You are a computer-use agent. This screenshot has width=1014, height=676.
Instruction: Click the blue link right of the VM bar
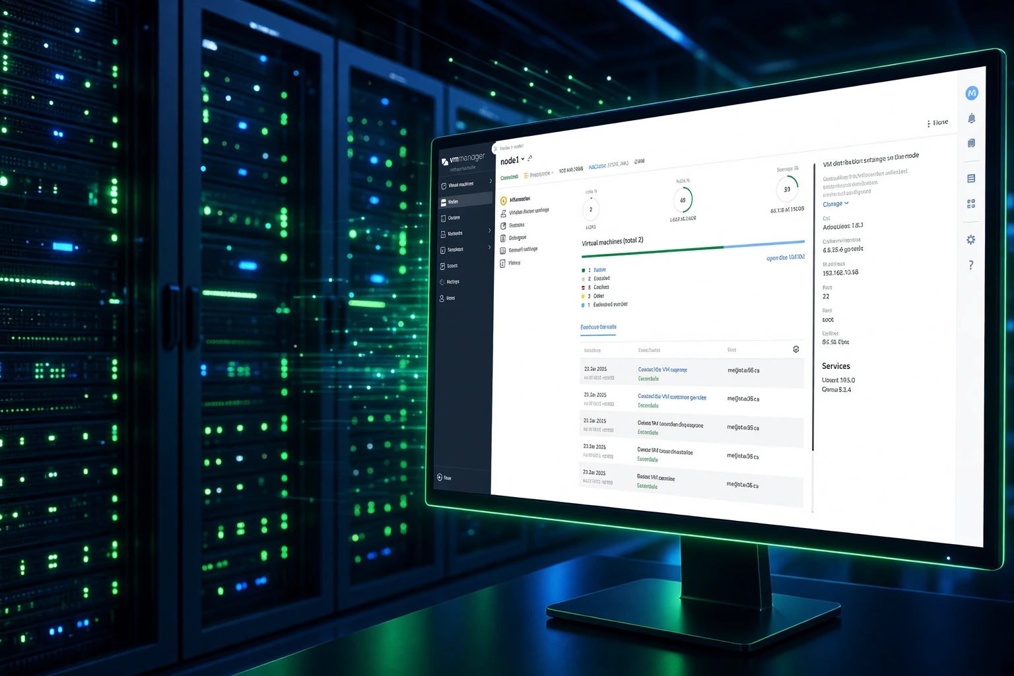point(786,257)
